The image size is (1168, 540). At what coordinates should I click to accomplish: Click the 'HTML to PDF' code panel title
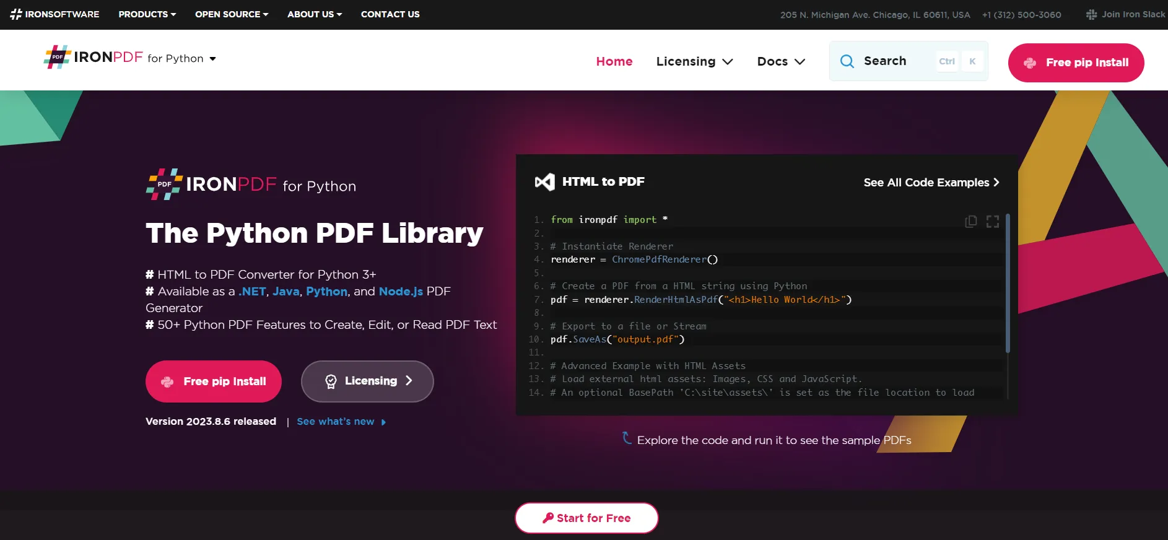pyautogui.click(x=603, y=181)
